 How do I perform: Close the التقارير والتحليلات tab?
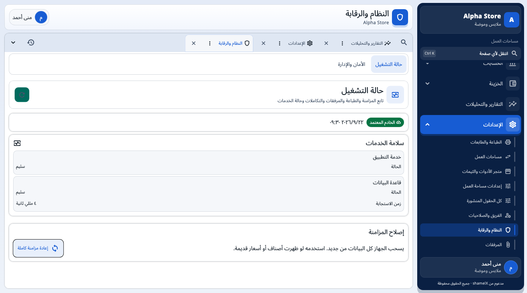[x=326, y=43]
